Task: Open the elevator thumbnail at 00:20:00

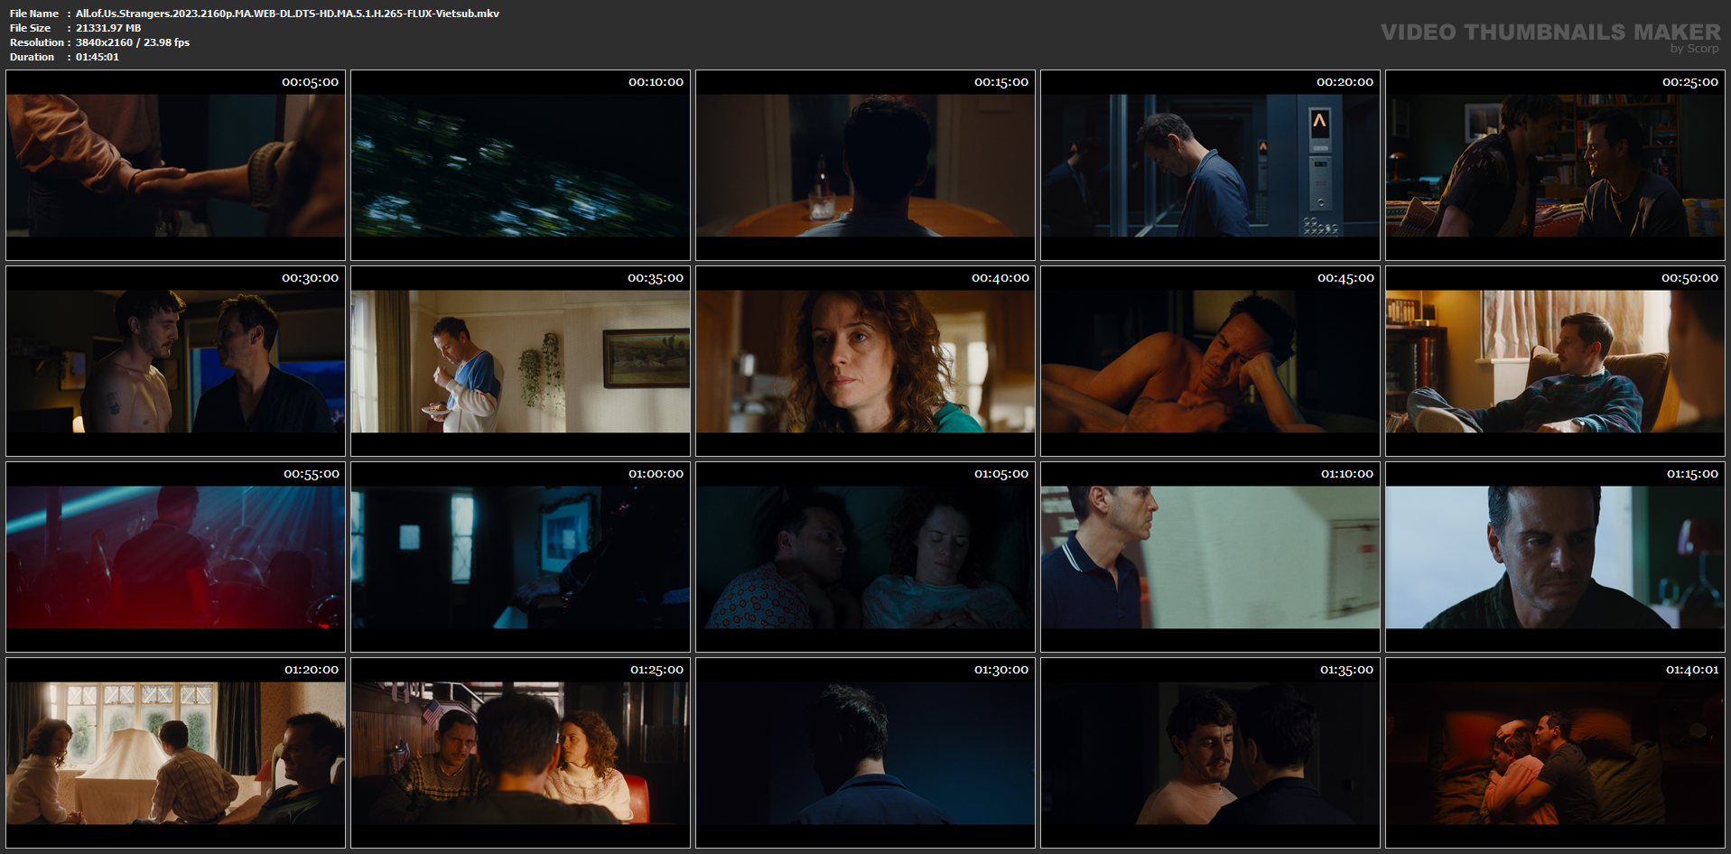Action: pyautogui.click(x=1210, y=165)
